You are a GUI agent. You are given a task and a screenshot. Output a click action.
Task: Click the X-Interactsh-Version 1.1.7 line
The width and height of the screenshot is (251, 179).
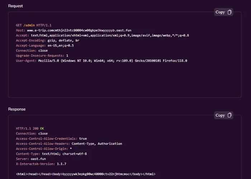coord(41,164)
